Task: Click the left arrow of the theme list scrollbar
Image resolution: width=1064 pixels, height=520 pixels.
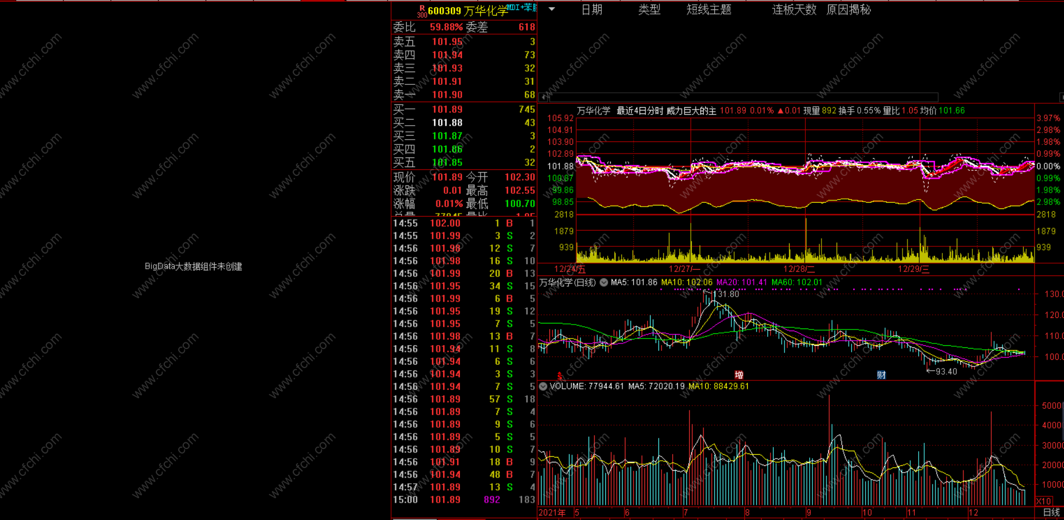Action: (544, 97)
